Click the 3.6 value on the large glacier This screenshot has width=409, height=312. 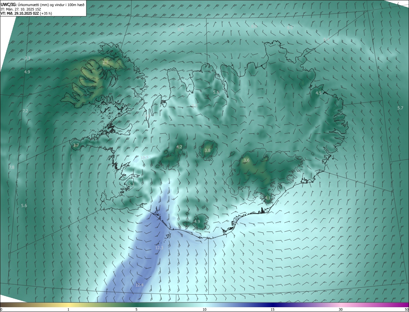pyautogui.click(x=246, y=160)
